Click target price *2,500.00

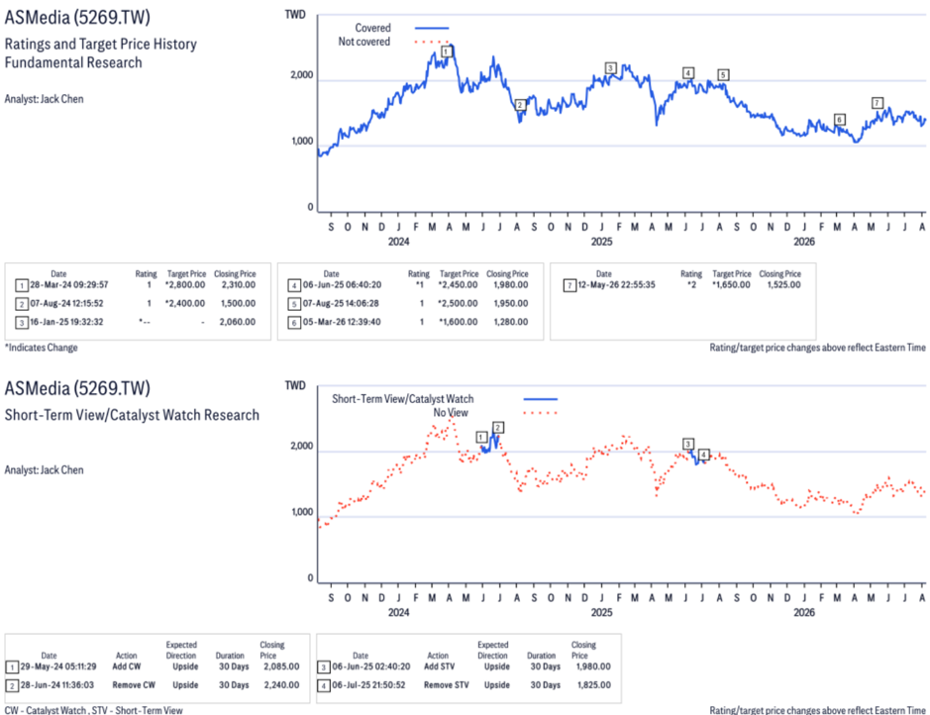pyautogui.click(x=458, y=304)
